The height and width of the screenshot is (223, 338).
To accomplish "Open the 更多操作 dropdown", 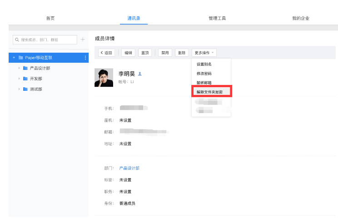I will tap(204, 53).
